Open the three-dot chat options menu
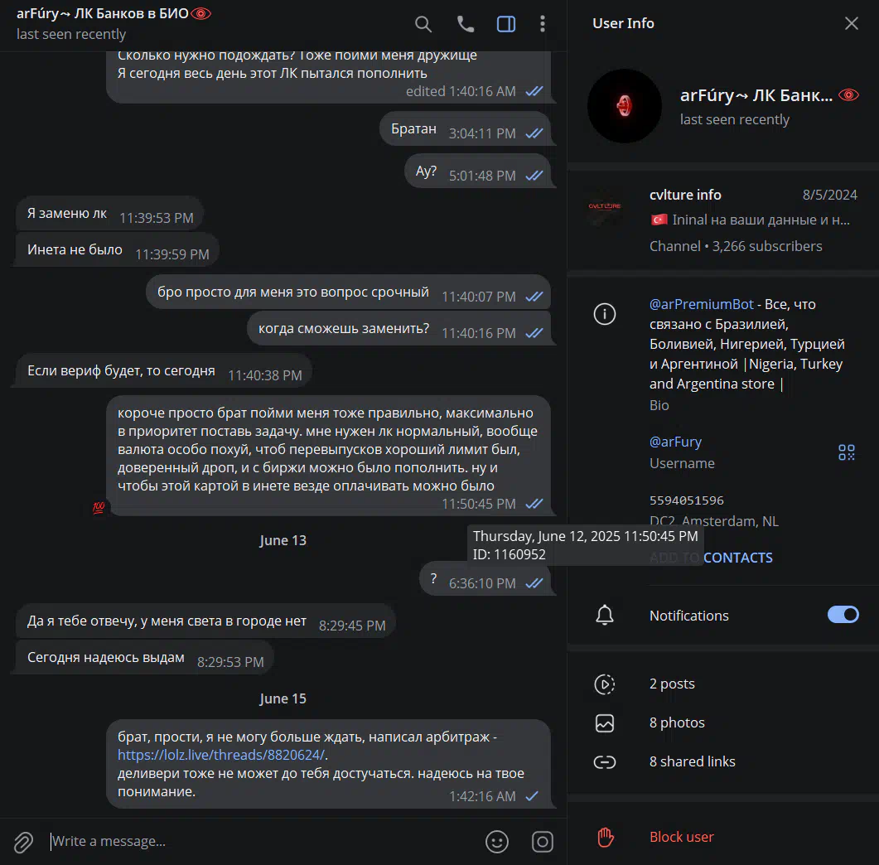879x865 pixels. tap(542, 23)
